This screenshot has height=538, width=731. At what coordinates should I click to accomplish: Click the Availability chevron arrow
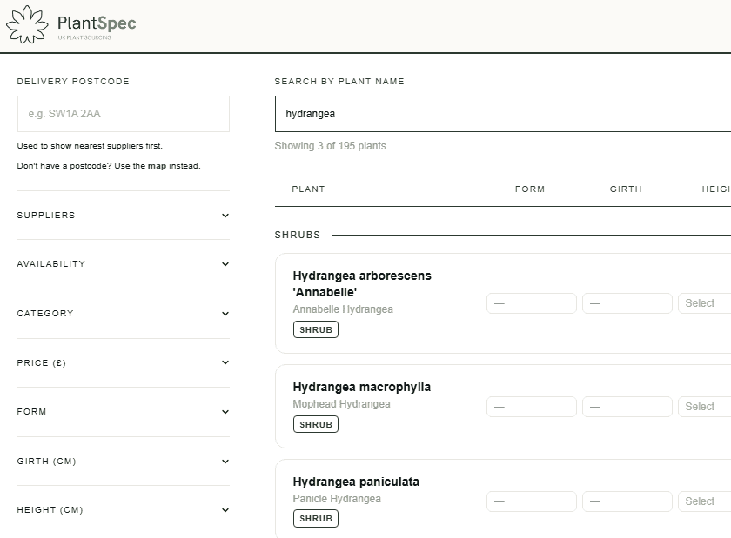pos(225,264)
